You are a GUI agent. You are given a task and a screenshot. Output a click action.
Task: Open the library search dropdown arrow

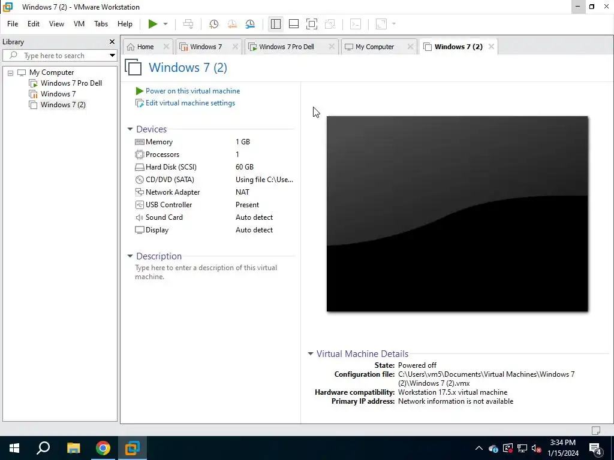click(x=112, y=56)
